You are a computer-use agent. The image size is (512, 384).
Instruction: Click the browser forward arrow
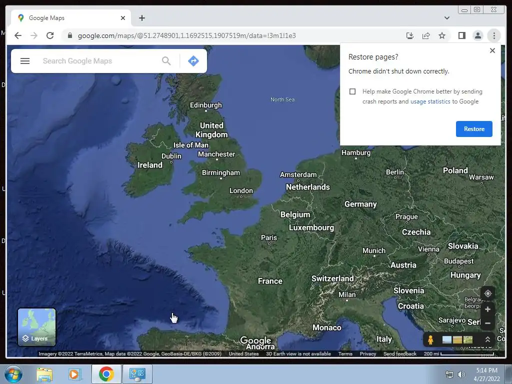34,35
